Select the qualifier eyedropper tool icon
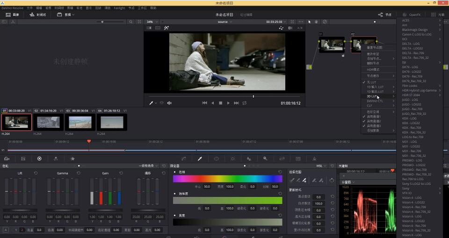The image size is (449, 238). point(200,159)
